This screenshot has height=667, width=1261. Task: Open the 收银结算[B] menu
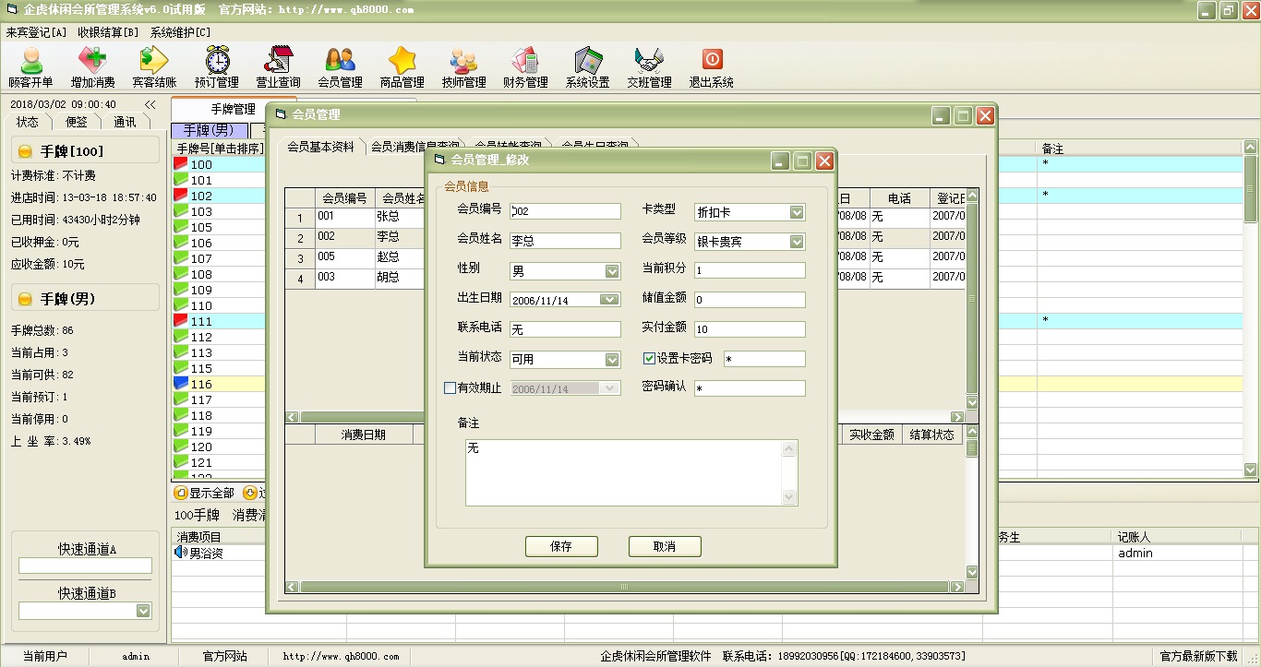[108, 32]
